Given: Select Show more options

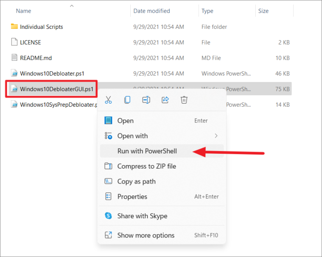Looking at the screenshot, I should (162, 235).
